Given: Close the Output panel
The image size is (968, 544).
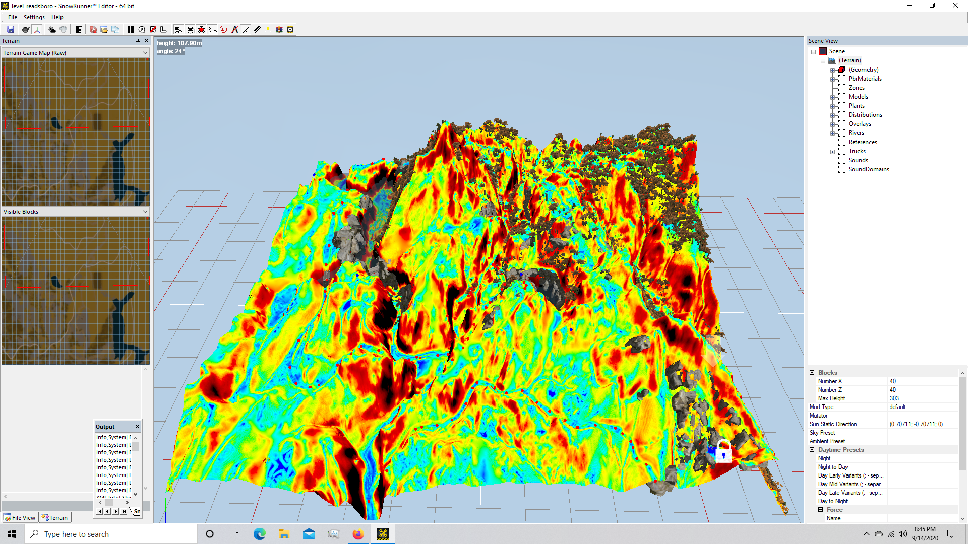Looking at the screenshot, I should coord(137,427).
